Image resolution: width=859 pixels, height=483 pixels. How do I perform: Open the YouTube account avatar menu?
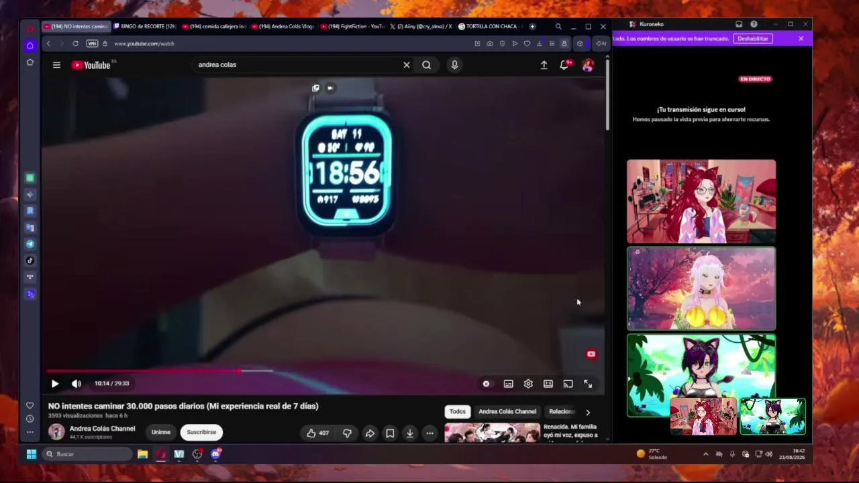point(588,65)
